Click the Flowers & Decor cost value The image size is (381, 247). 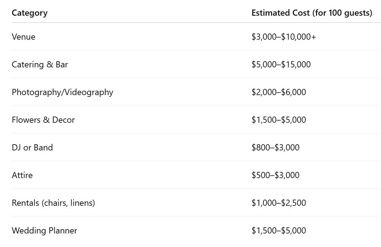(279, 120)
